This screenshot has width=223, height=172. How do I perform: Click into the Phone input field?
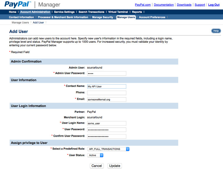click(x=106, y=93)
